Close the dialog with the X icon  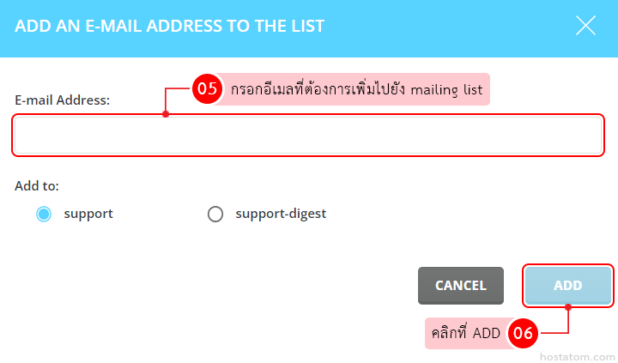coord(585,26)
